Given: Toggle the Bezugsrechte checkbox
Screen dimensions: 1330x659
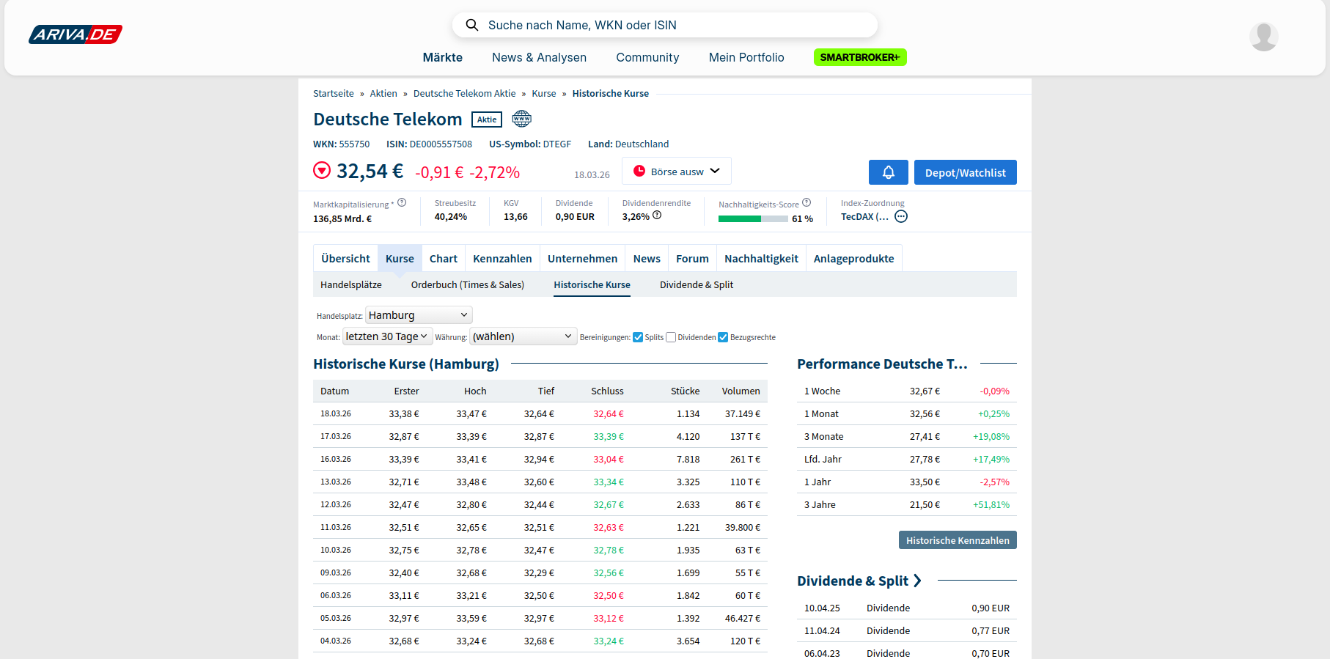Looking at the screenshot, I should (x=723, y=337).
